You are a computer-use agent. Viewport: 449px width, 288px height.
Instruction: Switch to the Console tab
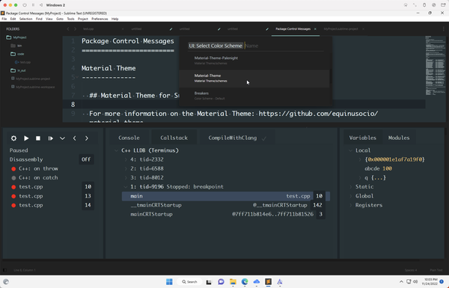tap(129, 138)
